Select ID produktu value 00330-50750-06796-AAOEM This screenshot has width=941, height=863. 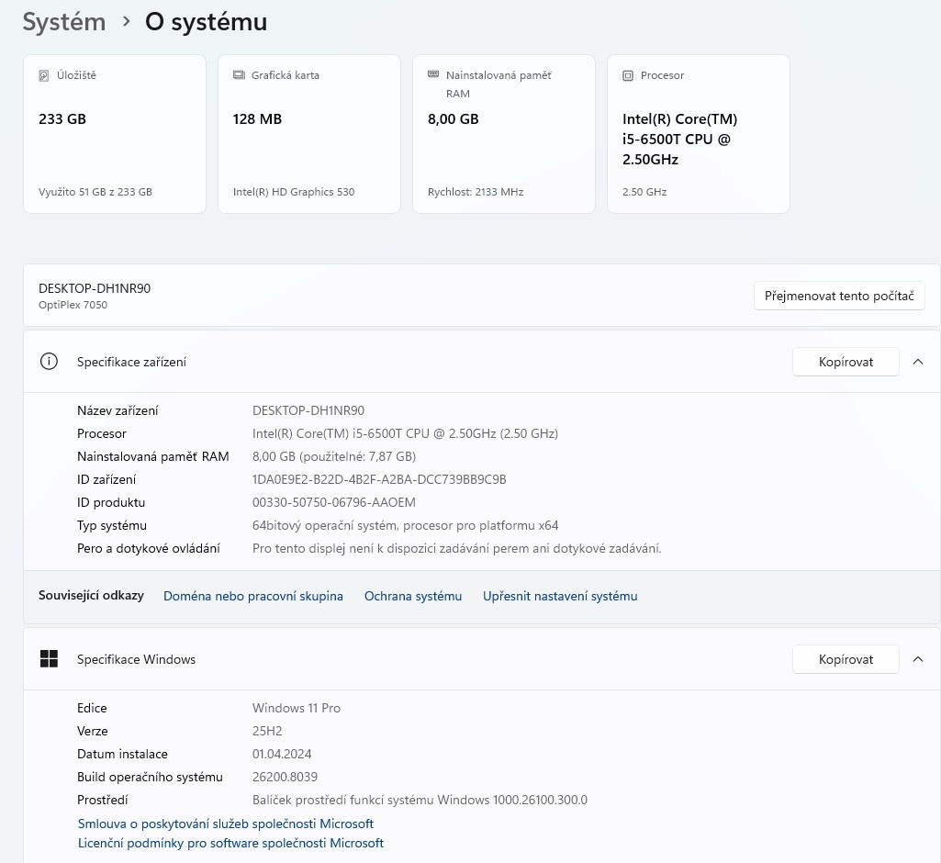pos(333,502)
